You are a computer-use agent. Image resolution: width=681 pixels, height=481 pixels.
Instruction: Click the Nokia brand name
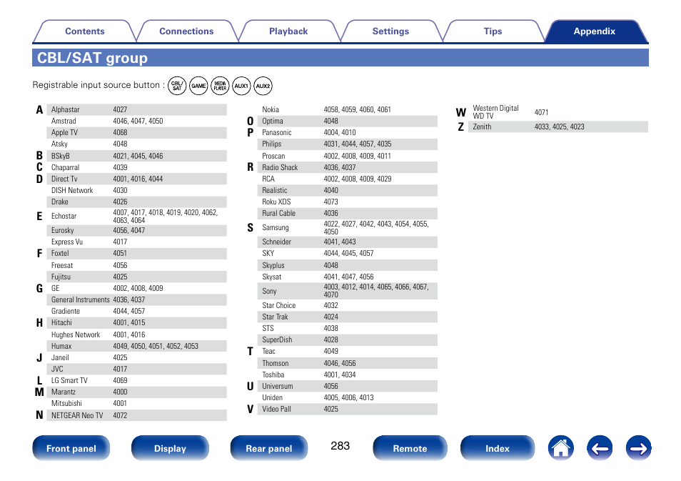click(270, 109)
